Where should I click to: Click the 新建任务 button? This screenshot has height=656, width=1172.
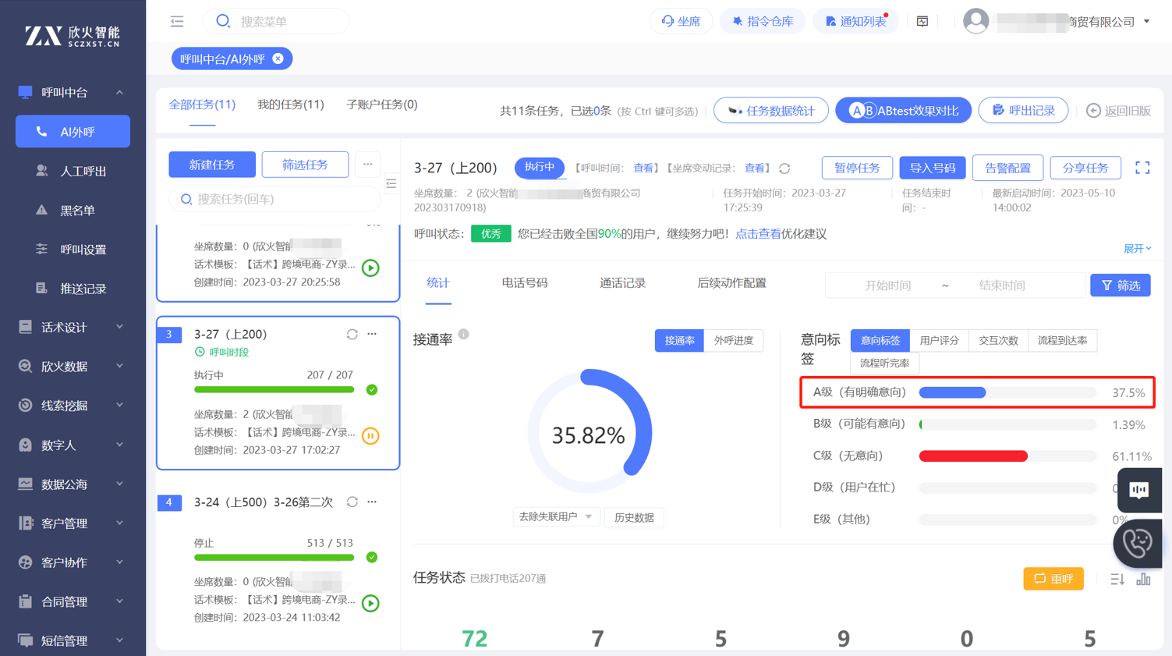(212, 165)
